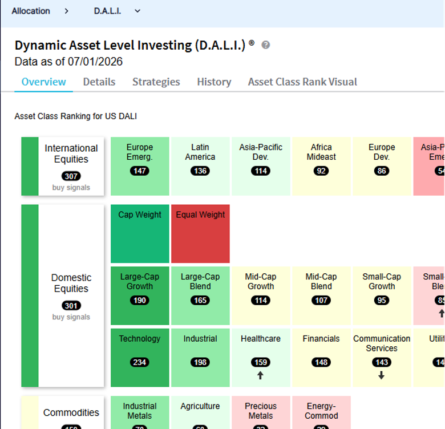
Task: Click the Africa Mideast tile
Action: pyautogui.click(x=321, y=166)
